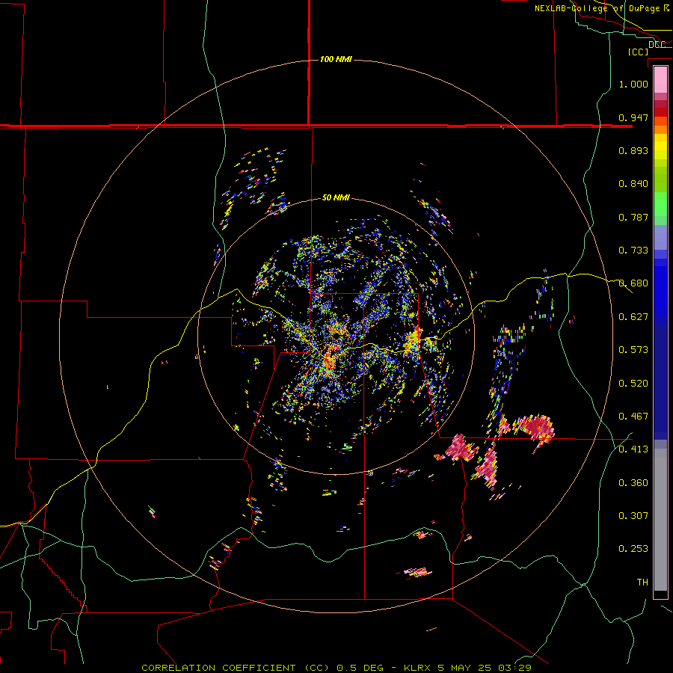Pick the light pink swatch on color bar
The image size is (673, 673).
(660, 79)
